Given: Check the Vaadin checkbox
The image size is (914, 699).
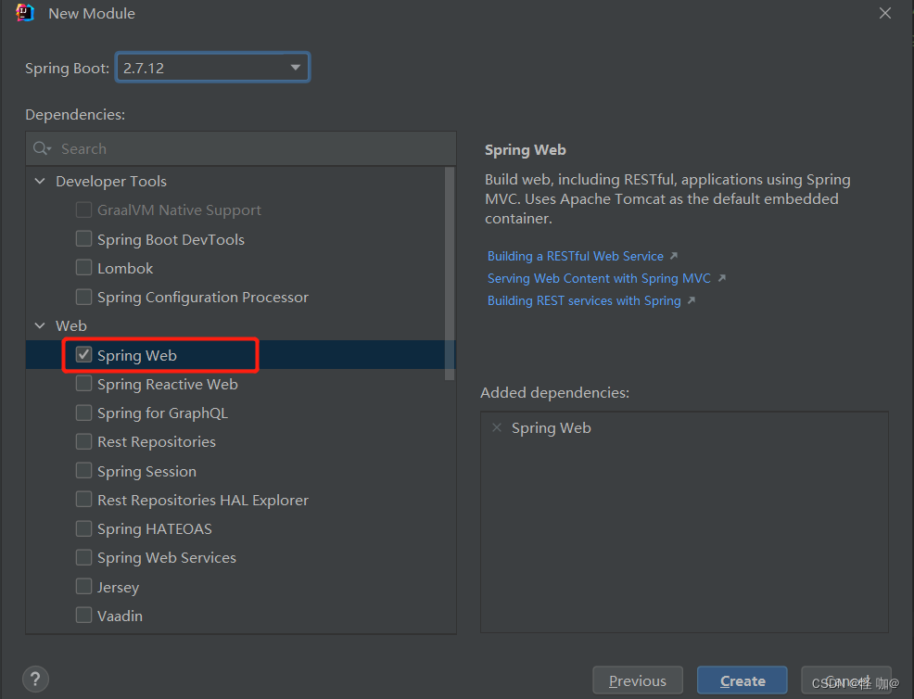Looking at the screenshot, I should point(84,615).
